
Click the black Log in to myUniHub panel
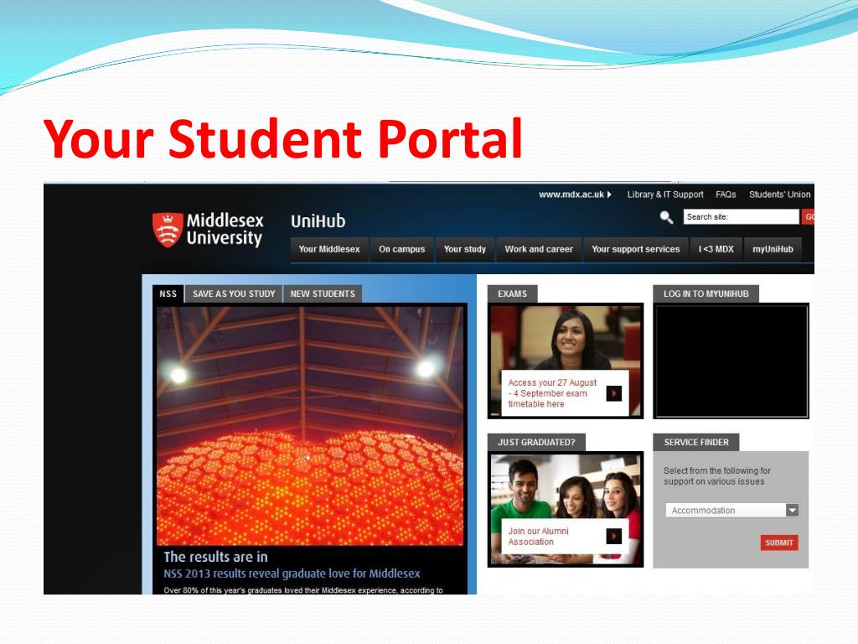coord(731,361)
